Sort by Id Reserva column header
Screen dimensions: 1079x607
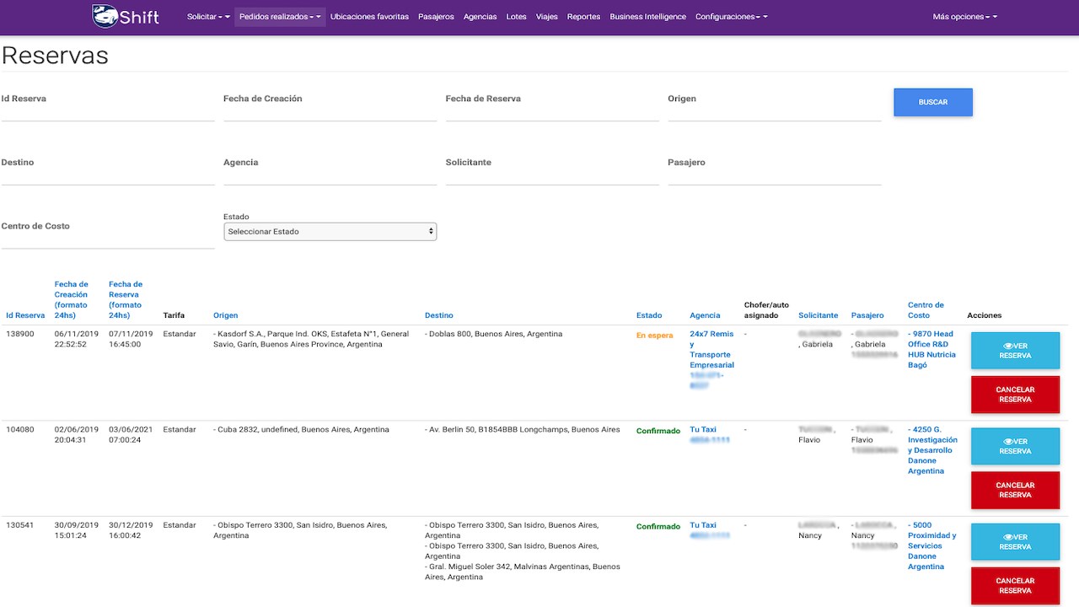[25, 315]
